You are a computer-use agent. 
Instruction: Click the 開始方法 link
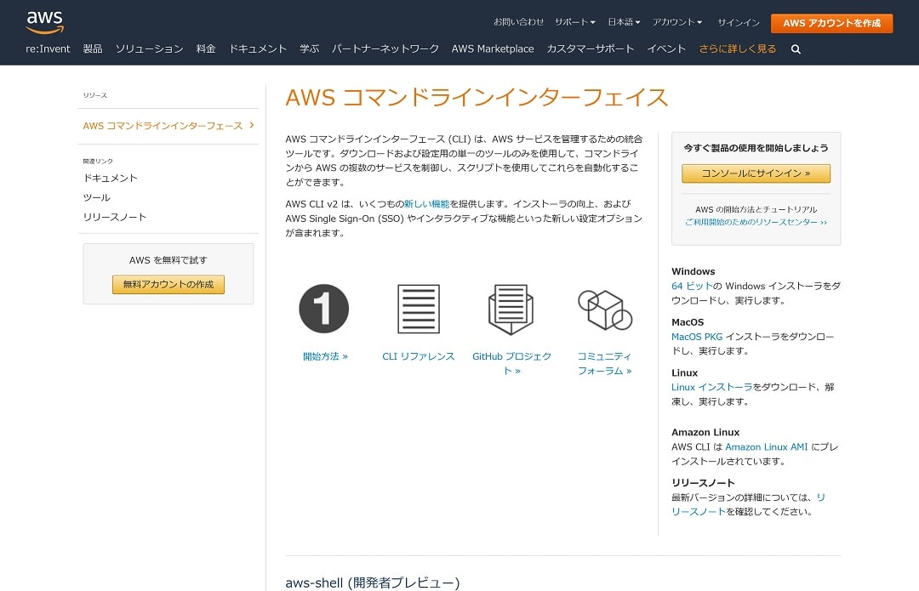pyautogui.click(x=325, y=356)
